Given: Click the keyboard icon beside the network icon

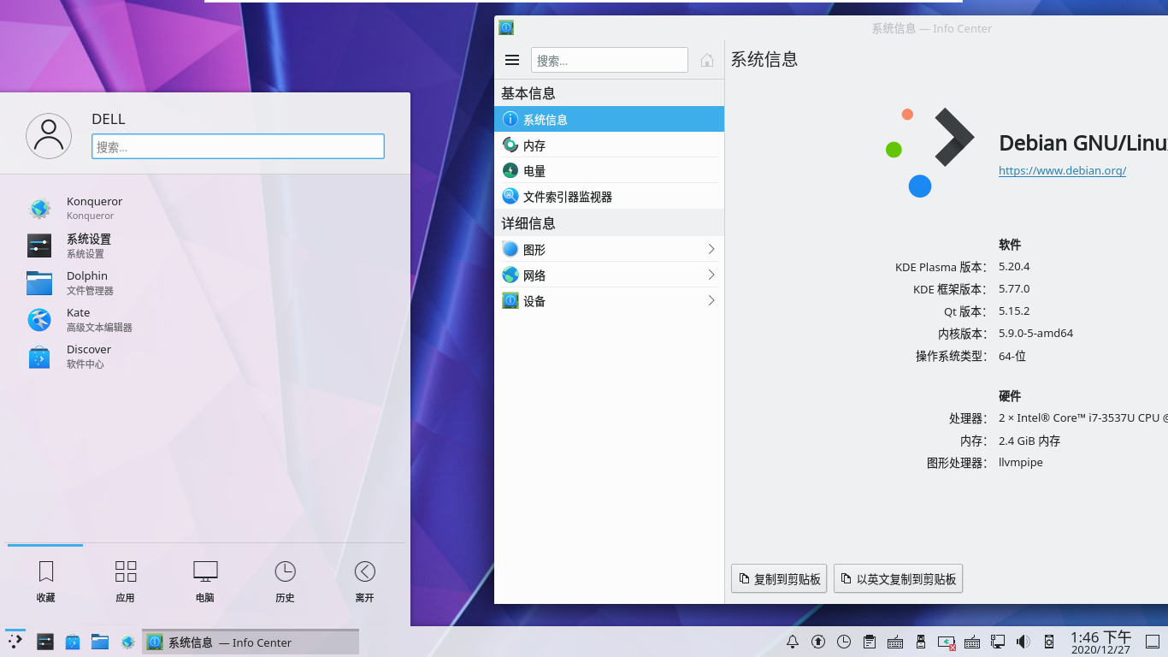Looking at the screenshot, I should 972,642.
